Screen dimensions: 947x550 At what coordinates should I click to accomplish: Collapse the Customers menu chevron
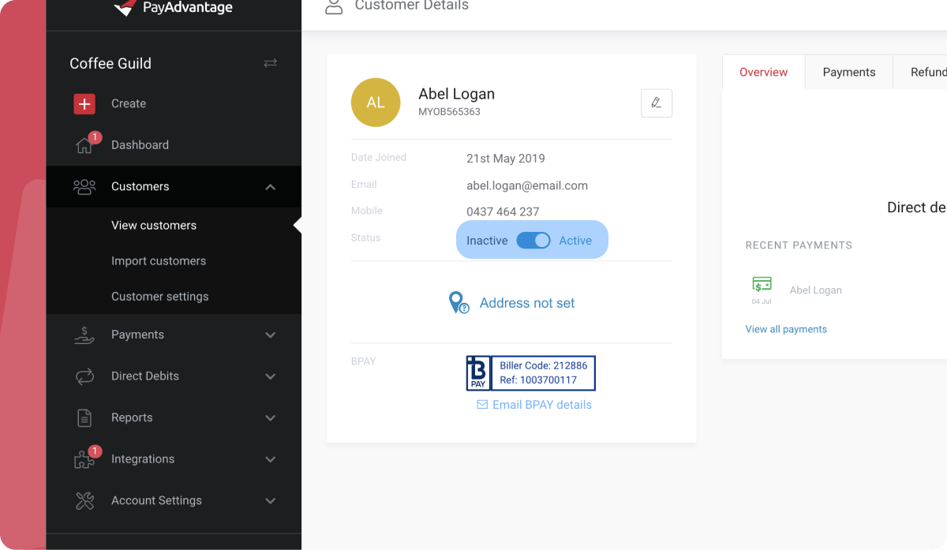[271, 187]
